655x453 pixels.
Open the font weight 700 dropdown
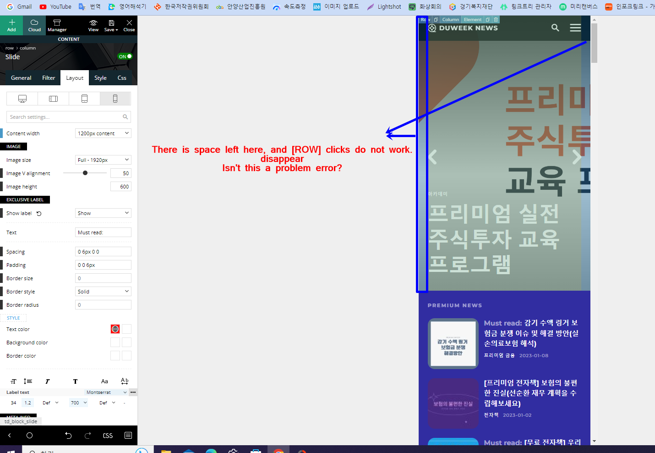(78, 403)
